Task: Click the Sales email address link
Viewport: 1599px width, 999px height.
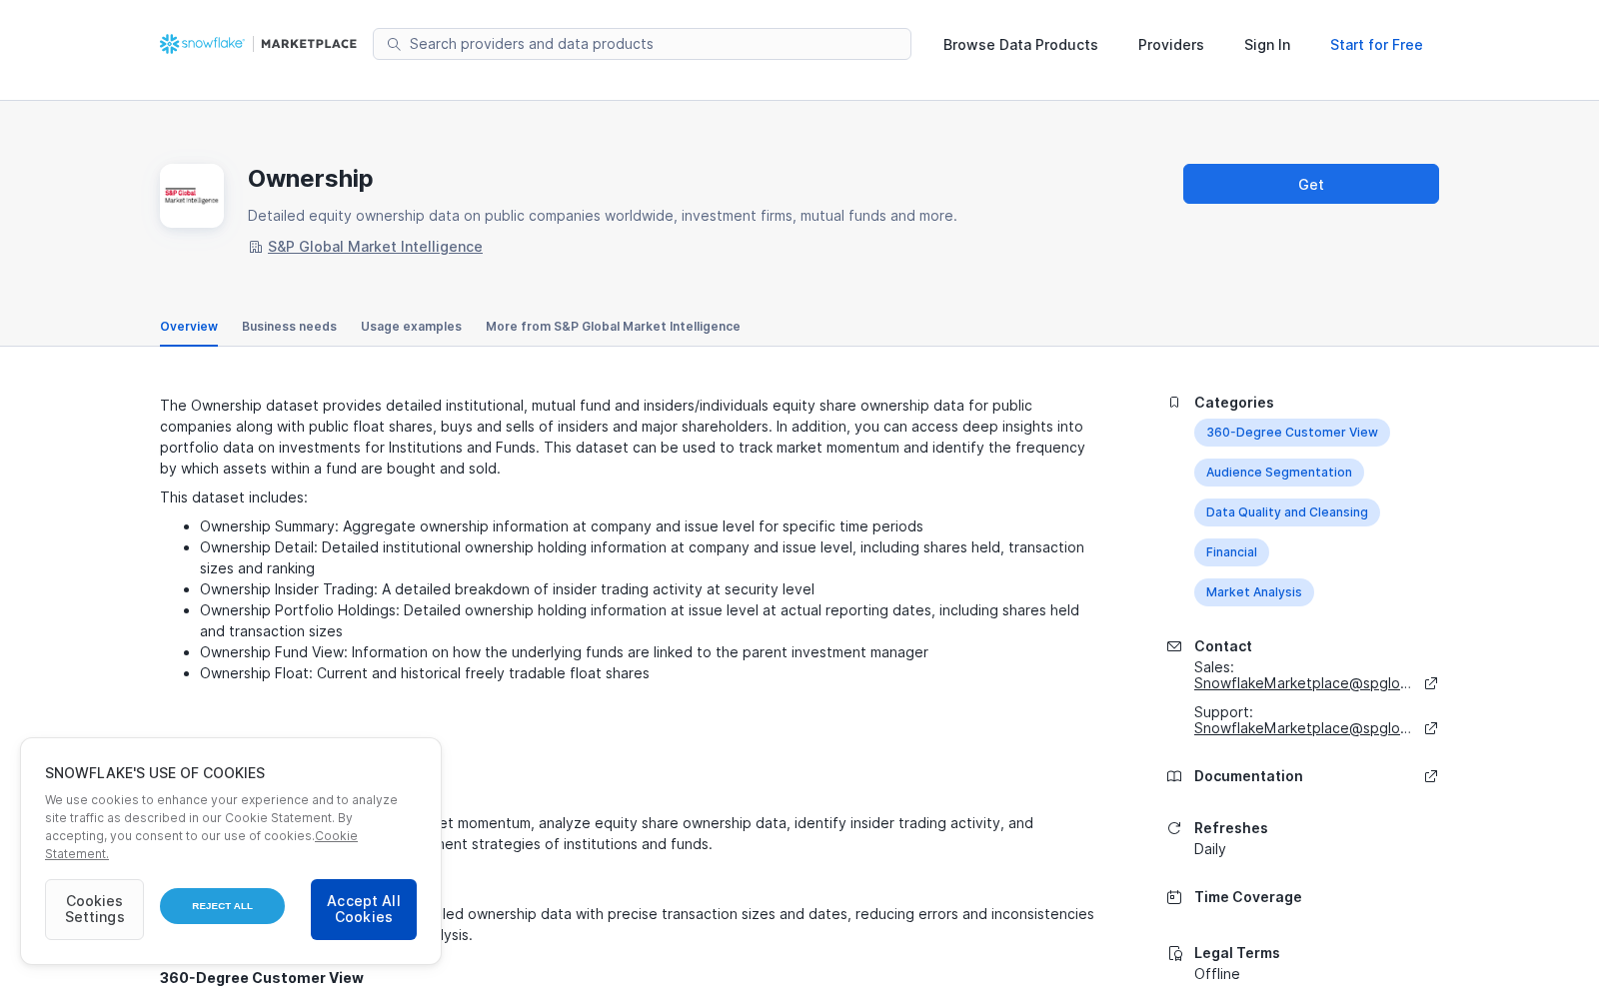Action: click(1303, 683)
